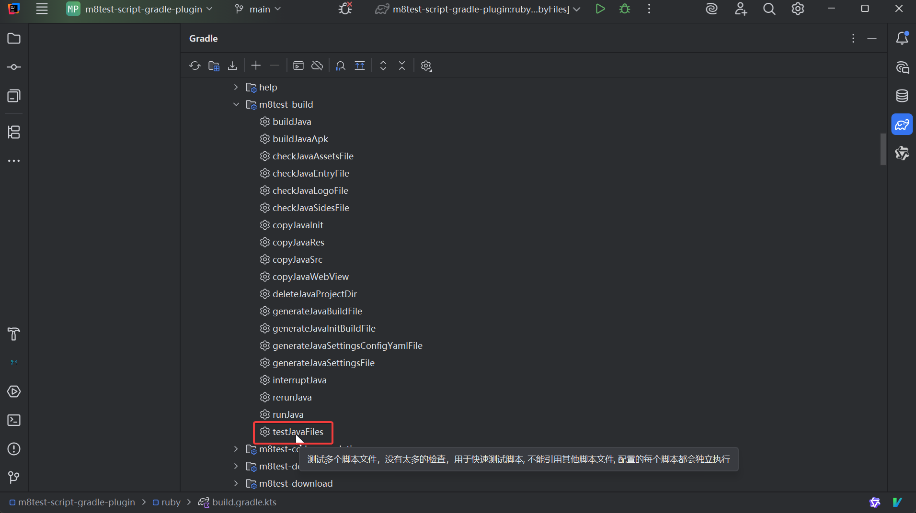Open the main hamburger menu
916x513 pixels.
coord(42,9)
